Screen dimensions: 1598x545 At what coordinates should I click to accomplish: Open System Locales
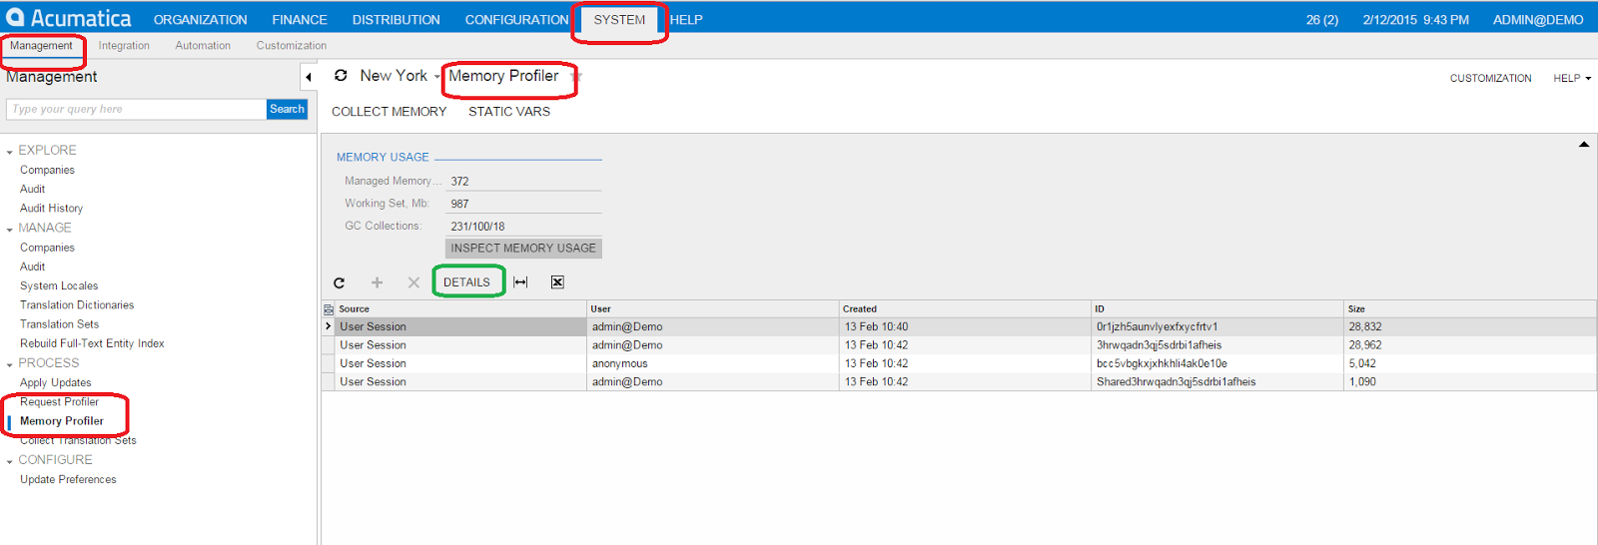pos(59,285)
